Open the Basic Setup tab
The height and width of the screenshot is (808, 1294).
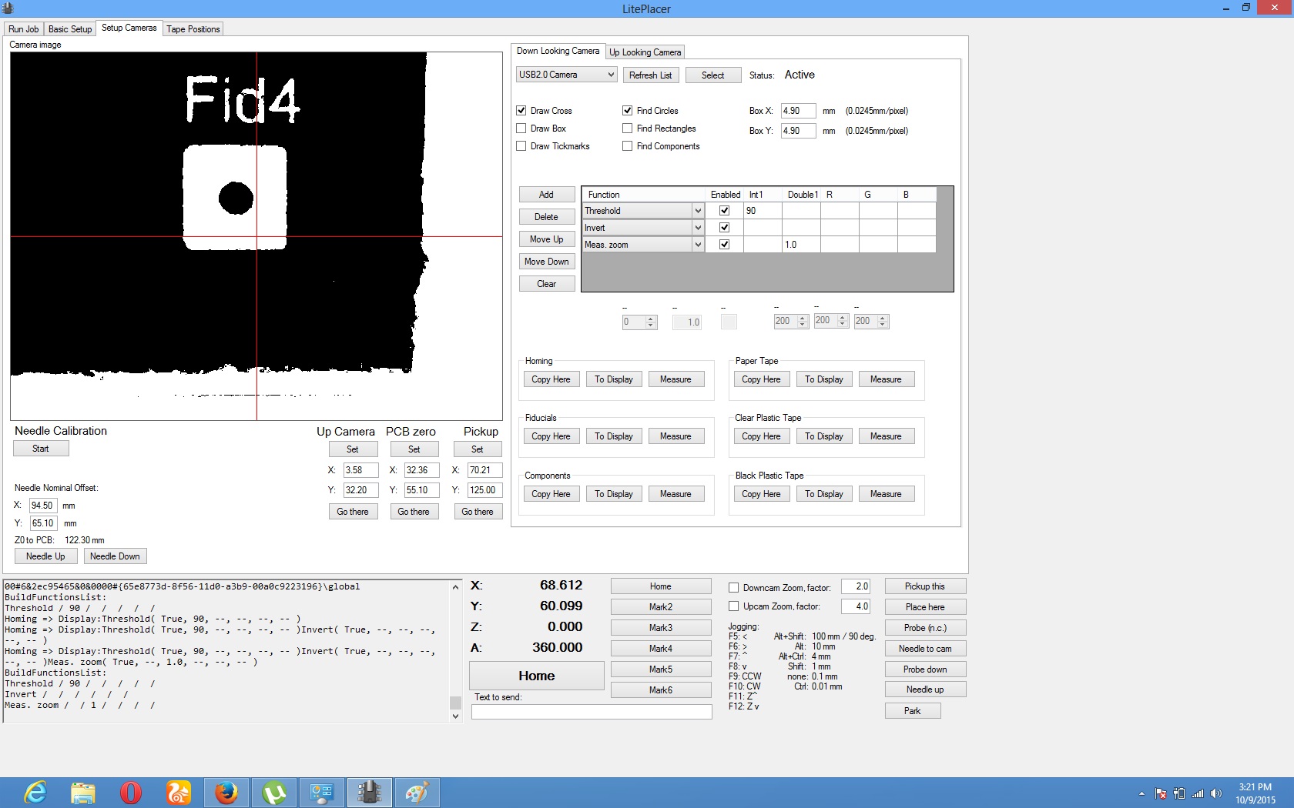tap(70, 29)
